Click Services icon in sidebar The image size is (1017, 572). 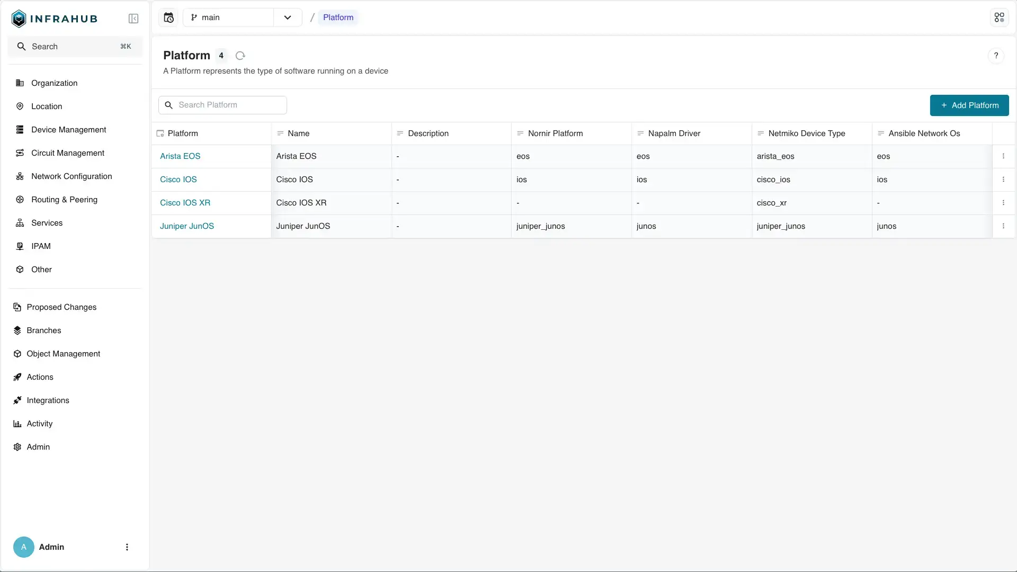[x=20, y=223]
